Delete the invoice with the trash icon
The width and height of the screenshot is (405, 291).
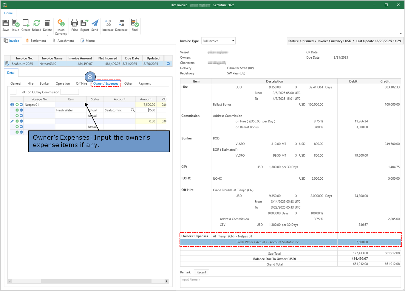tap(47, 25)
